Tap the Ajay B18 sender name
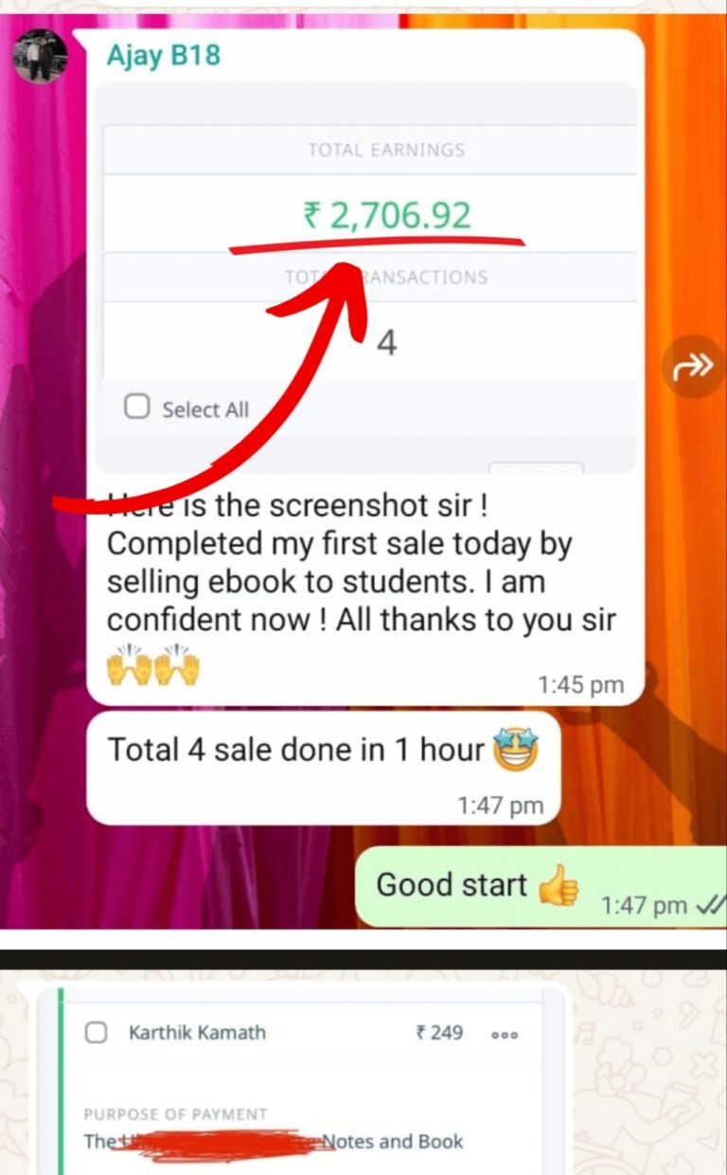Image resolution: width=727 pixels, height=1175 pixels. pyautogui.click(x=163, y=56)
